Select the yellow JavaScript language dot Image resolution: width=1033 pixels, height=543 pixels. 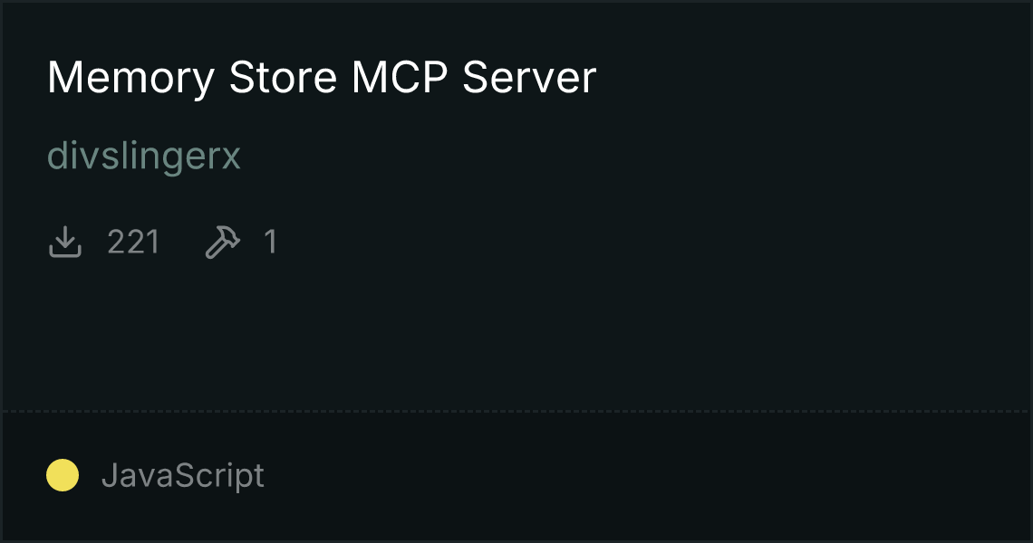tap(63, 475)
